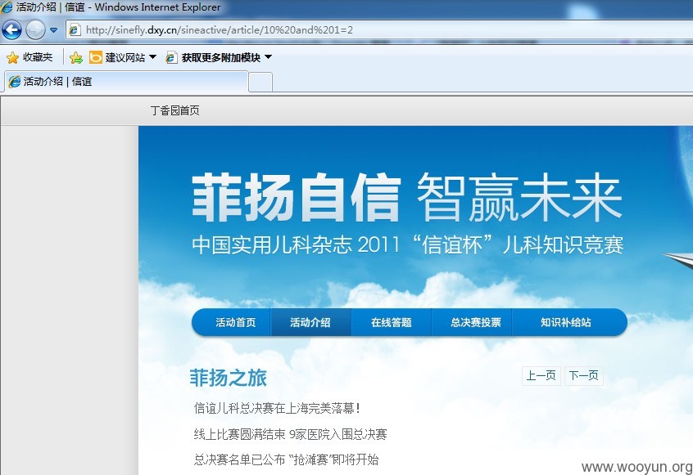The height and width of the screenshot is (475, 693).
Task: Select the 活动介绍 | 信谊 browser tab
Action: (x=126, y=82)
